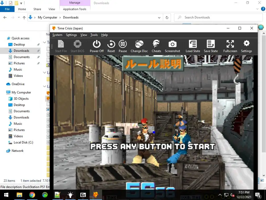Screen dimensions: 266x200
Task: Click the Start BIOS toolbar icon
Action: coord(77,46)
